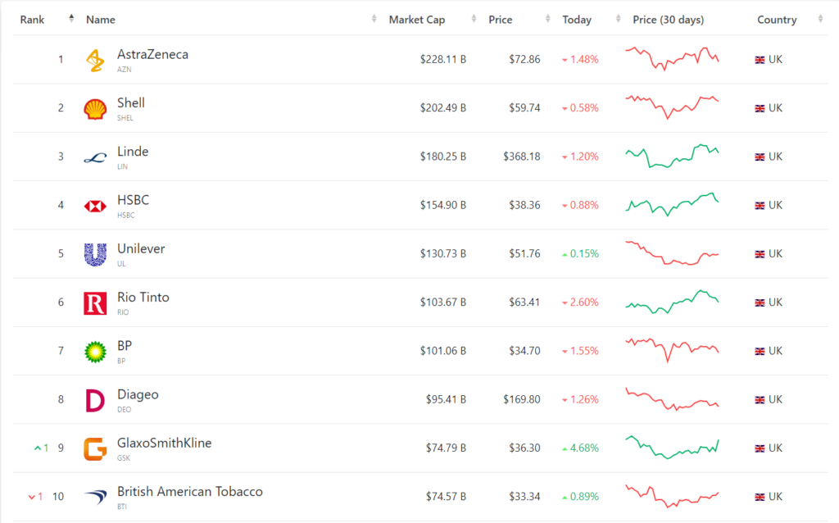Click the Country column header

pos(777,20)
